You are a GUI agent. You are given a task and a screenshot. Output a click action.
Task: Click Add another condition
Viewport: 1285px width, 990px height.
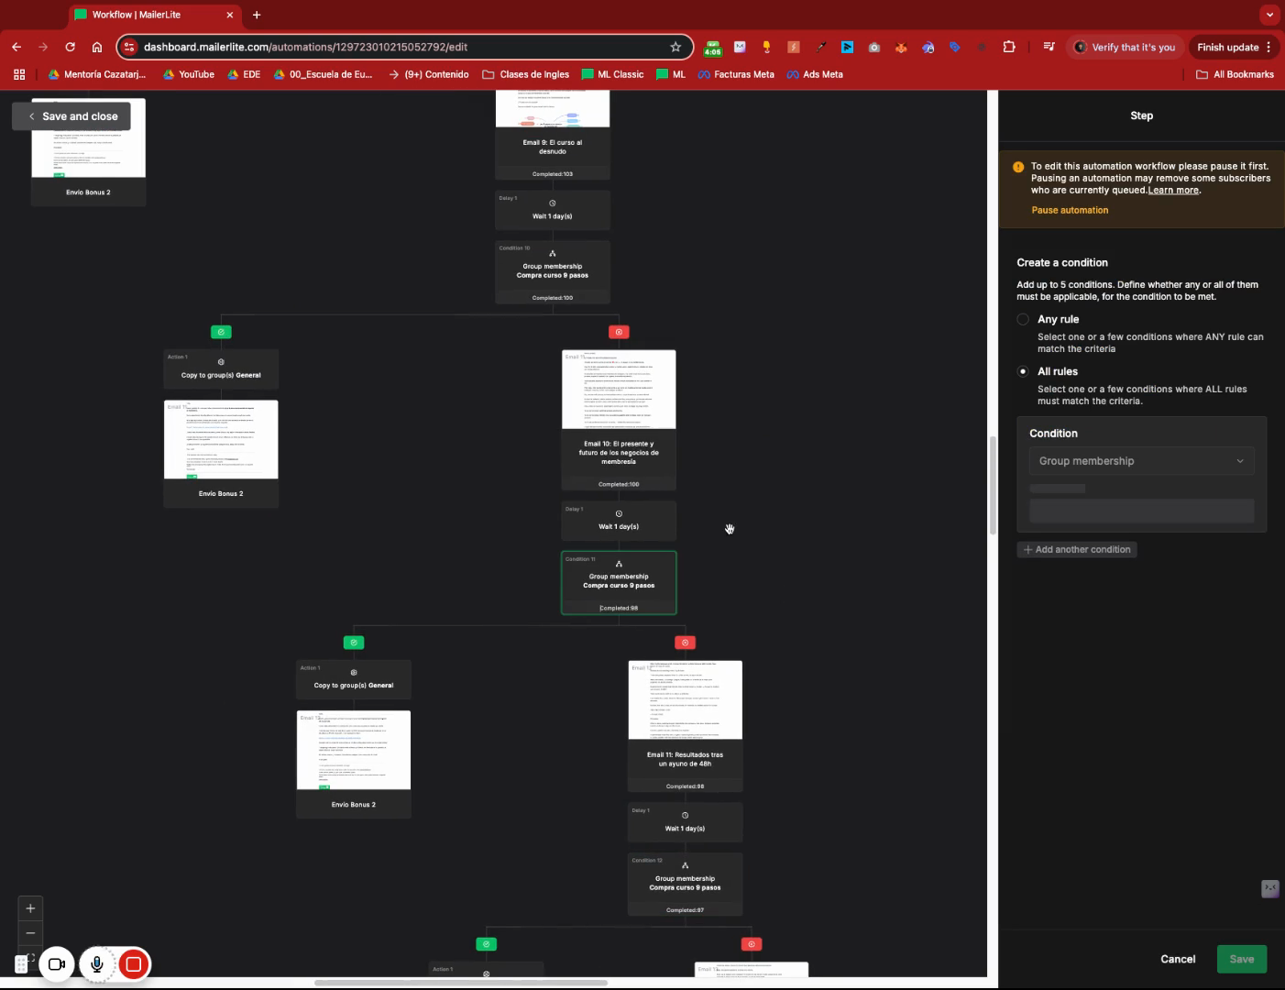(x=1077, y=549)
